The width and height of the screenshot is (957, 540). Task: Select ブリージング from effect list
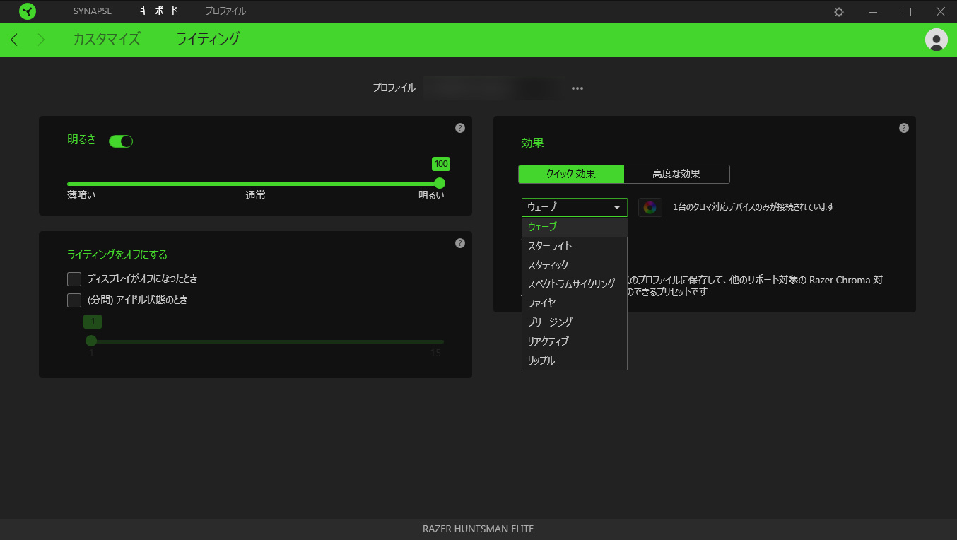pos(575,322)
